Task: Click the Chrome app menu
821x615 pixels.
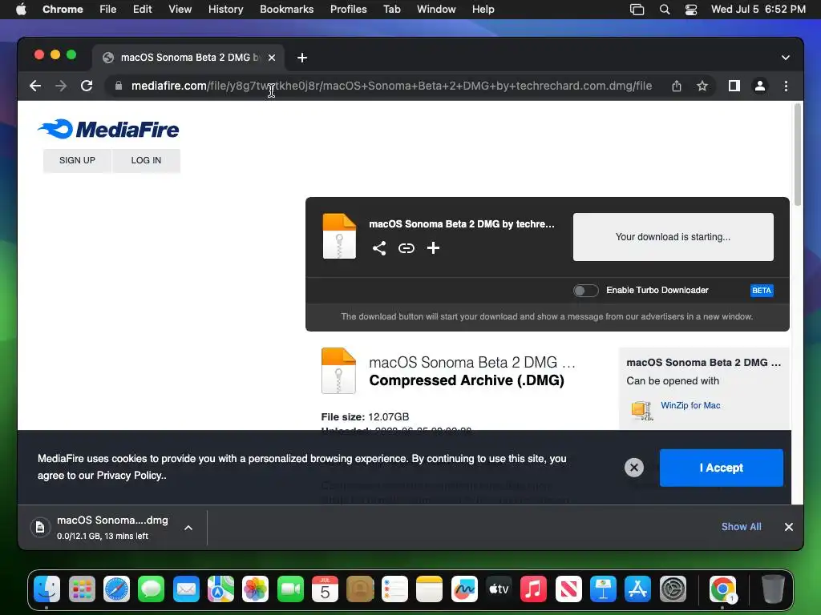Action: point(63,10)
